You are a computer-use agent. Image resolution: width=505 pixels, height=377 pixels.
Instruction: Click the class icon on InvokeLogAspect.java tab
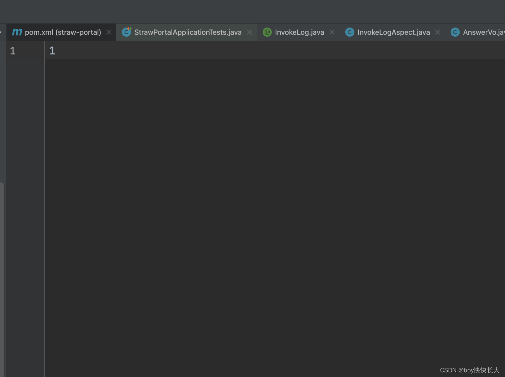coord(350,32)
